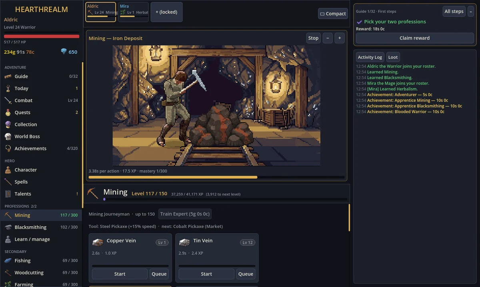Click the locked character slot
The height and width of the screenshot is (287, 480).
pyautogui.click(x=166, y=12)
